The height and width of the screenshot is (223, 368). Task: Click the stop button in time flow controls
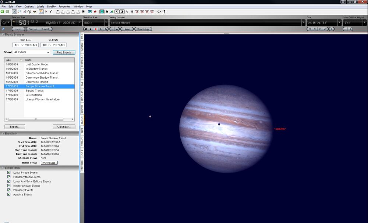96,29
